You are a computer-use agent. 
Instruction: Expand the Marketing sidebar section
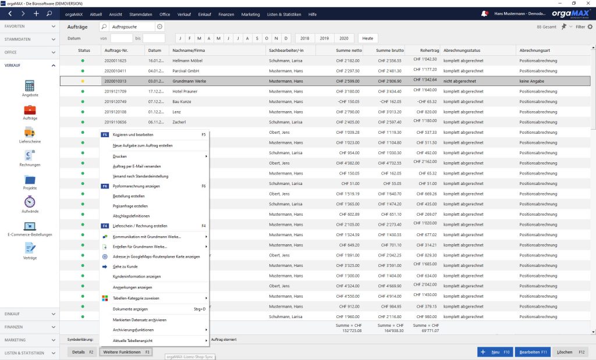pos(30,340)
